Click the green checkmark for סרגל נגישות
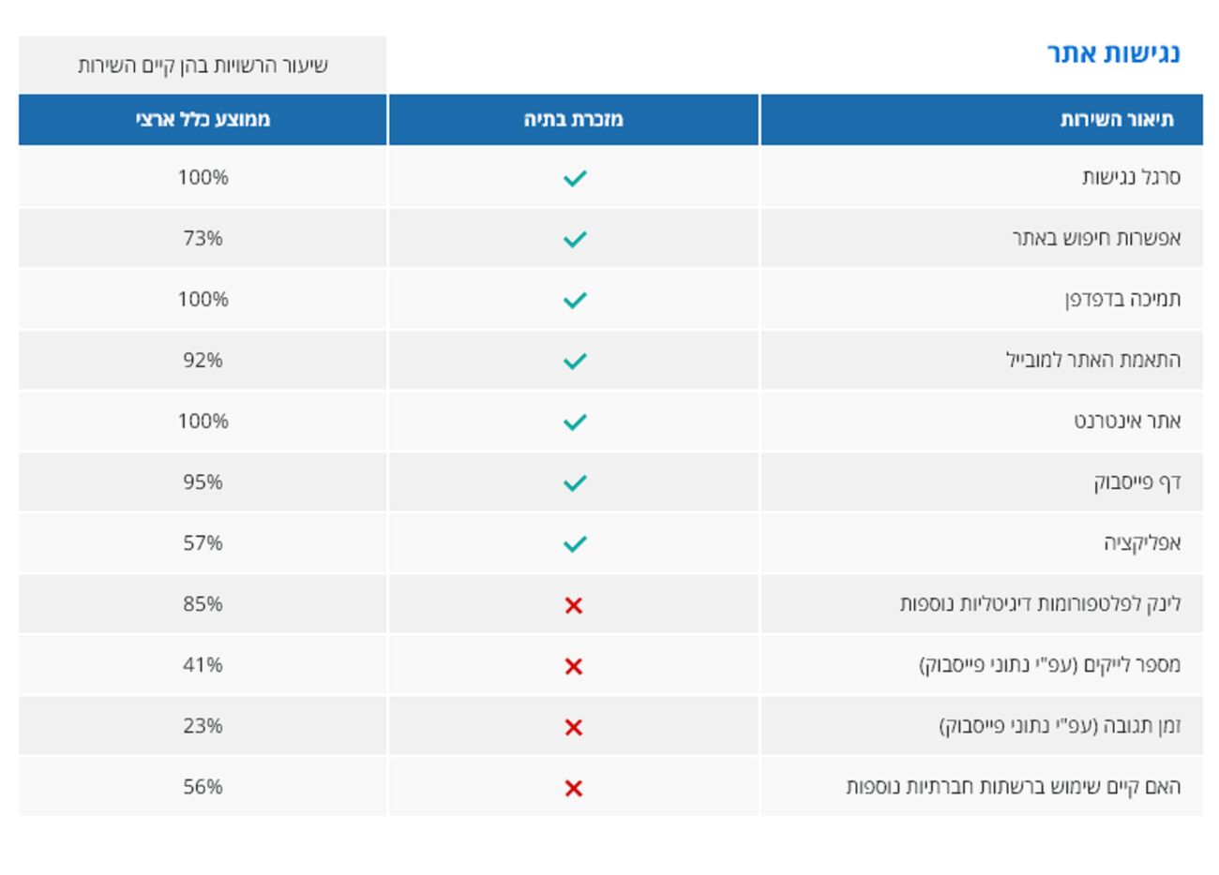1219x875 pixels. [575, 178]
